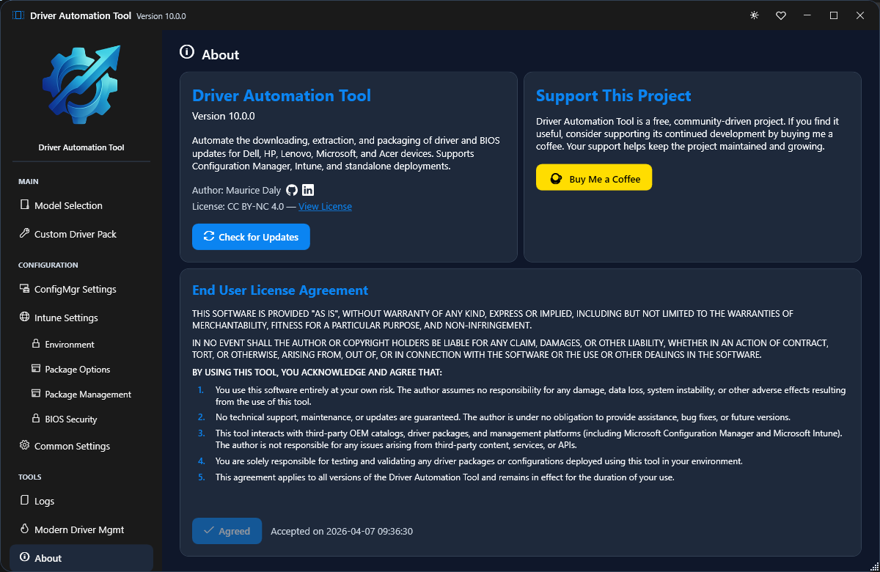The image size is (880, 572).
Task: Maximize the Driver Automation Tool window
Action: click(834, 15)
